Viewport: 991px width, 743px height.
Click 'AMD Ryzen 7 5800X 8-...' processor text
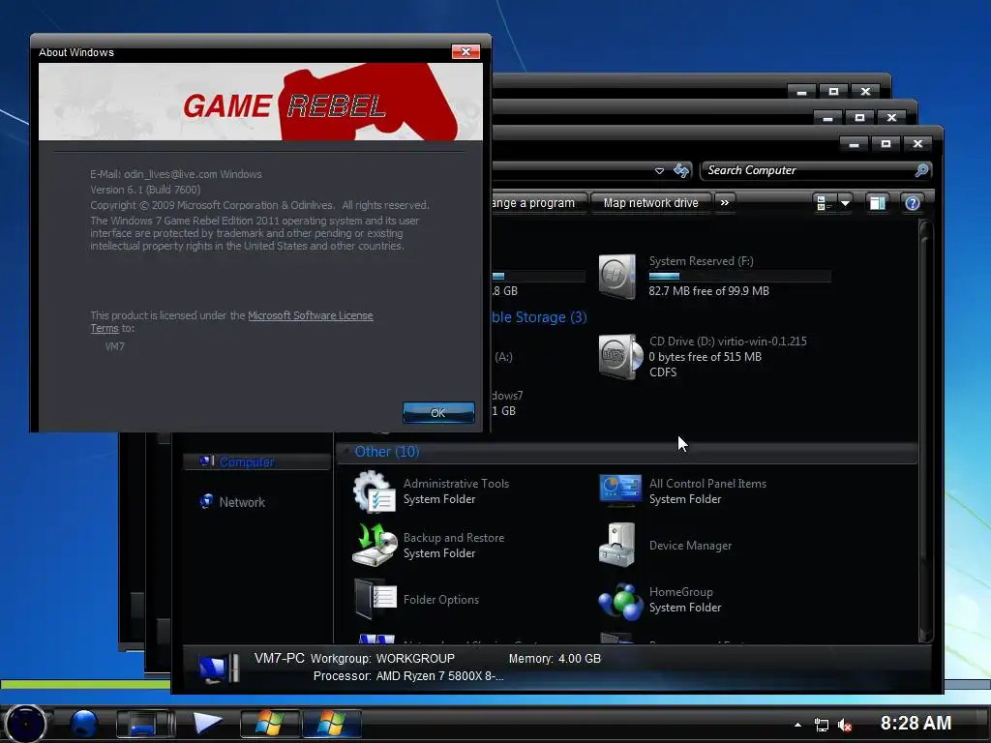pos(439,676)
